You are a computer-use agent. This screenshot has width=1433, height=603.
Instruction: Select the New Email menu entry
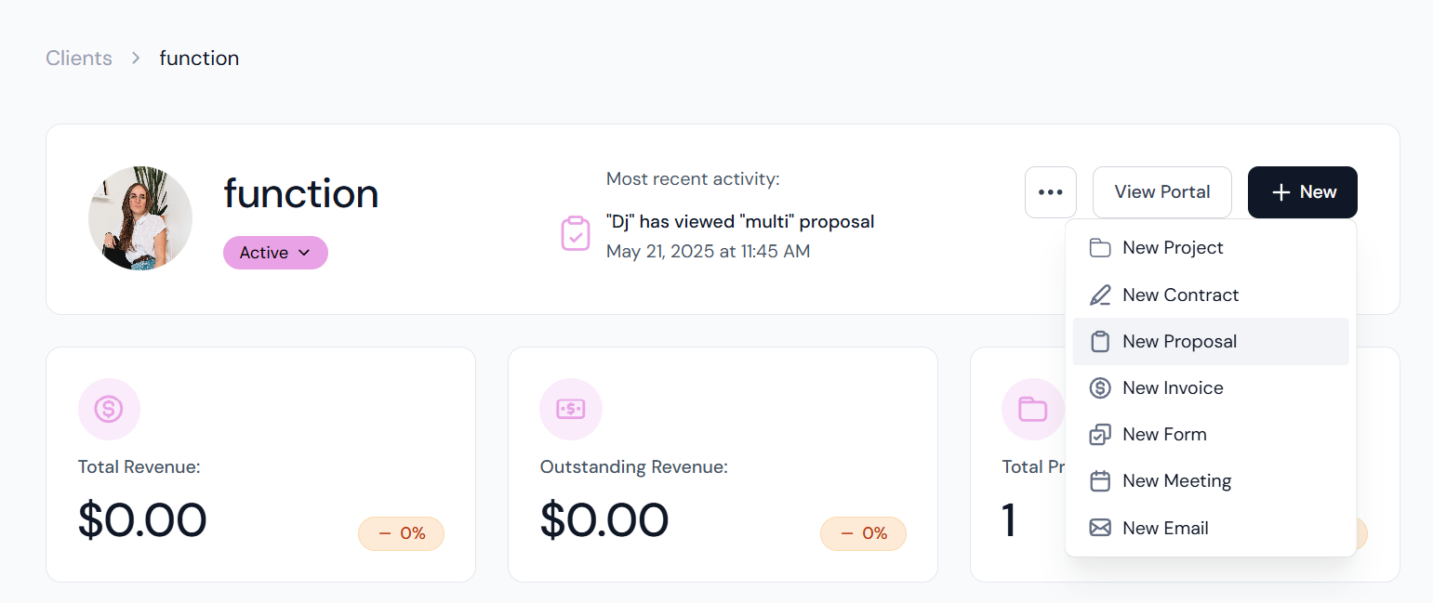(1211, 528)
